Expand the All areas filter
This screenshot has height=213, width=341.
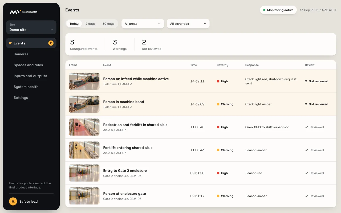tap(143, 24)
